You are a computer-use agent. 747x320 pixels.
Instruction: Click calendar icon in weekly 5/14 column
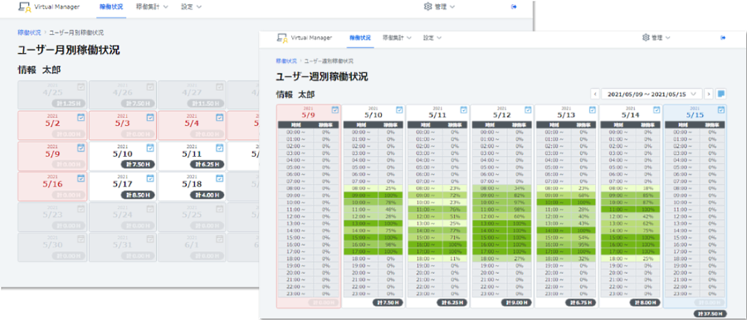click(x=657, y=110)
